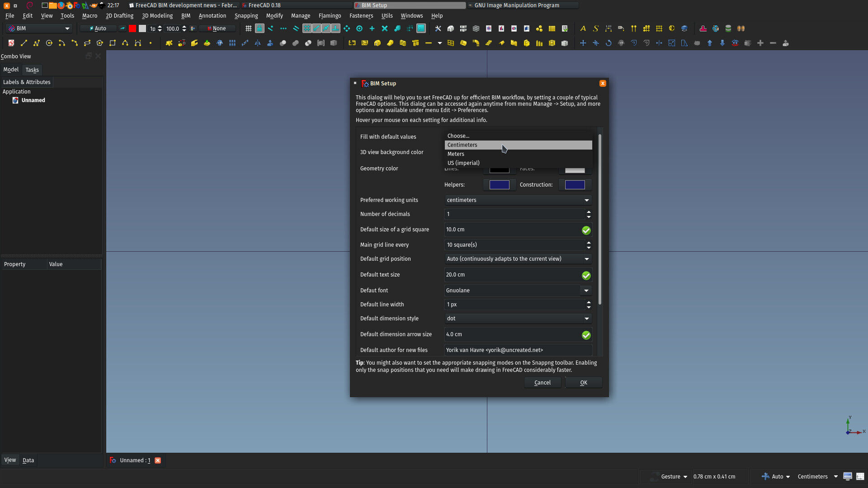Image resolution: width=868 pixels, height=488 pixels.
Task: Expand Preferred working units dropdown
Action: (x=586, y=200)
